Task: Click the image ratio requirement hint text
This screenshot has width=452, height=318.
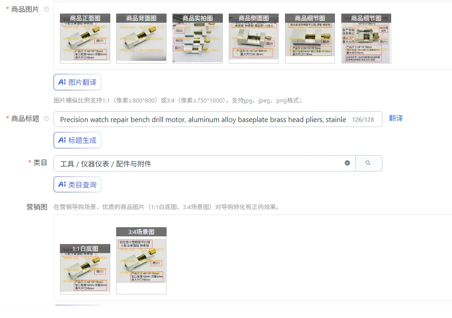Action: coord(178,101)
